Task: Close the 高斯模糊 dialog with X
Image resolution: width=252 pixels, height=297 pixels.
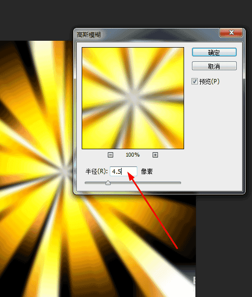Action: click(231, 32)
